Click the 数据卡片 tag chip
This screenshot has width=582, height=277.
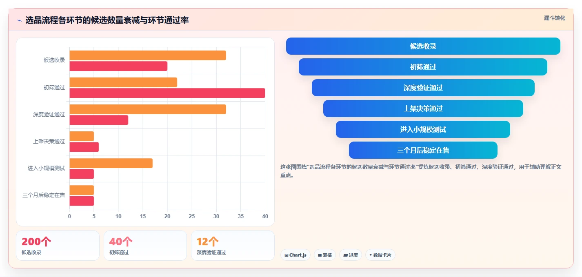pos(380,255)
